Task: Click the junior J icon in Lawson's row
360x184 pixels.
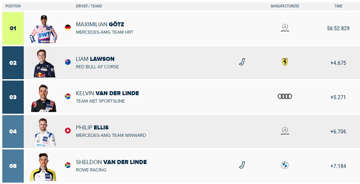Action: [x=242, y=62]
